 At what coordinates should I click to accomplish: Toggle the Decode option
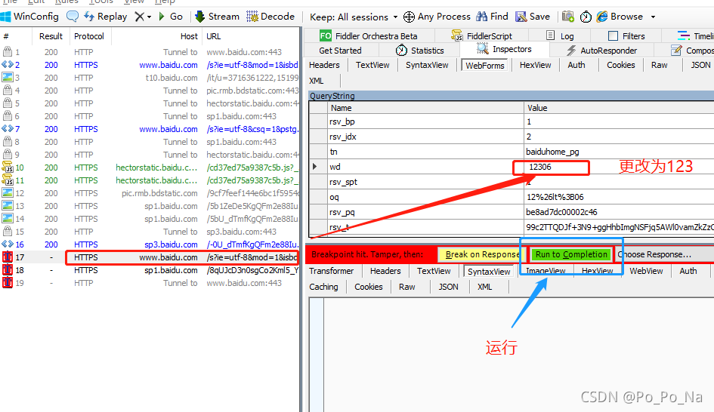tap(270, 17)
